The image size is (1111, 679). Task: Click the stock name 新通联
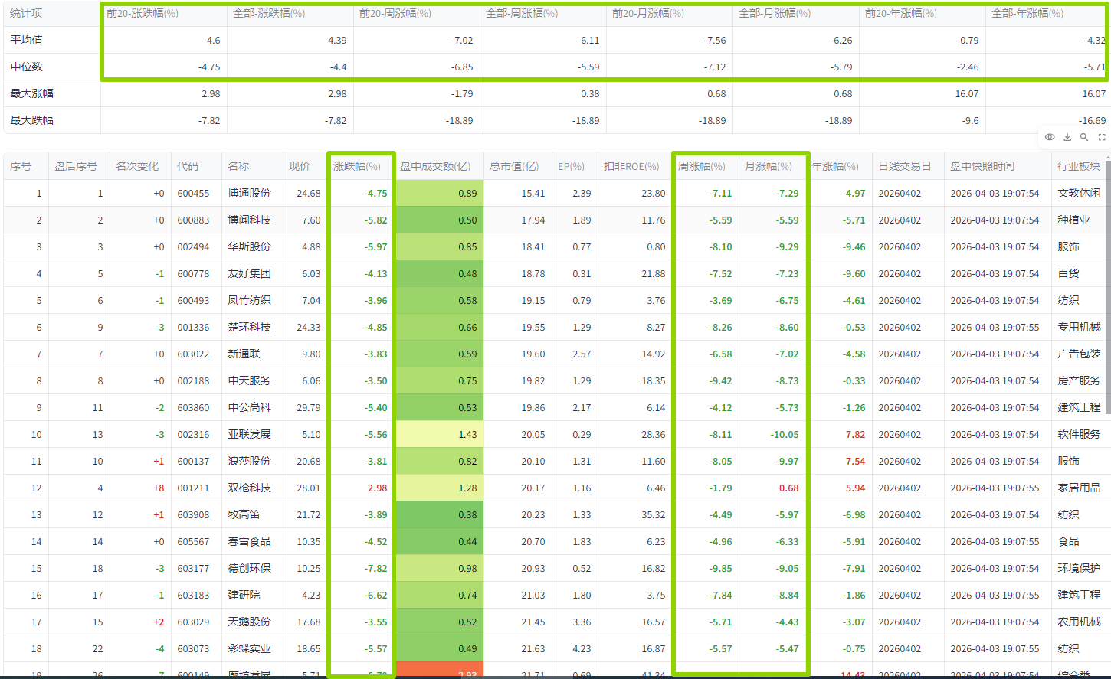[244, 354]
